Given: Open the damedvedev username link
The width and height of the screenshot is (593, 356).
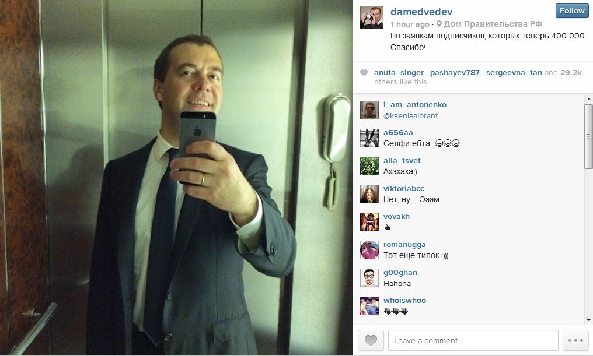Looking at the screenshot, I should click(421, 12).
